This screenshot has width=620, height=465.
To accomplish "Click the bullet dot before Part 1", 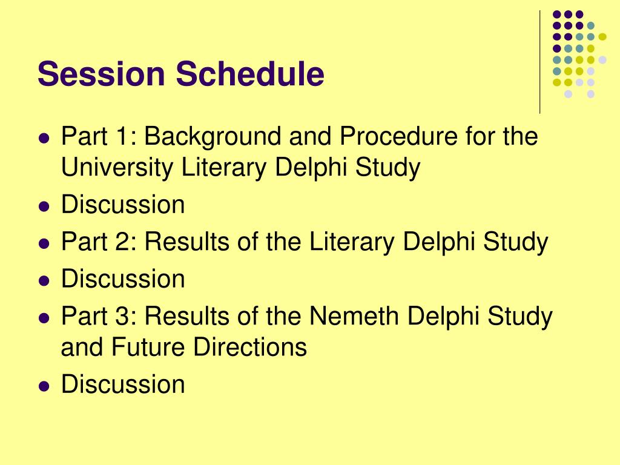I will [x=44, y=139].
